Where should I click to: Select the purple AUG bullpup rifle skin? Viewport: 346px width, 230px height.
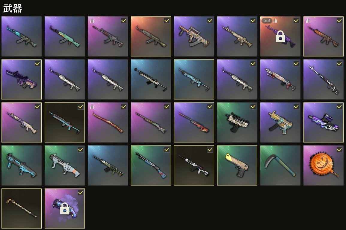(21, 79)
